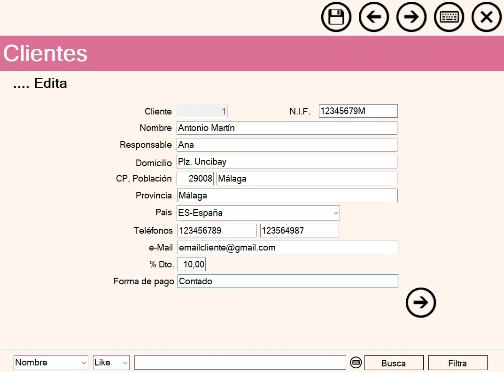This screenshot has width=504, height=372.
Task: Expand the Pais dropdown
Action: pyautogui.click(x=335, y=213)
